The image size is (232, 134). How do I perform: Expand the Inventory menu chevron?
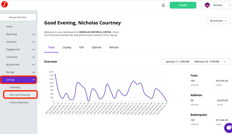coord(34,42)
